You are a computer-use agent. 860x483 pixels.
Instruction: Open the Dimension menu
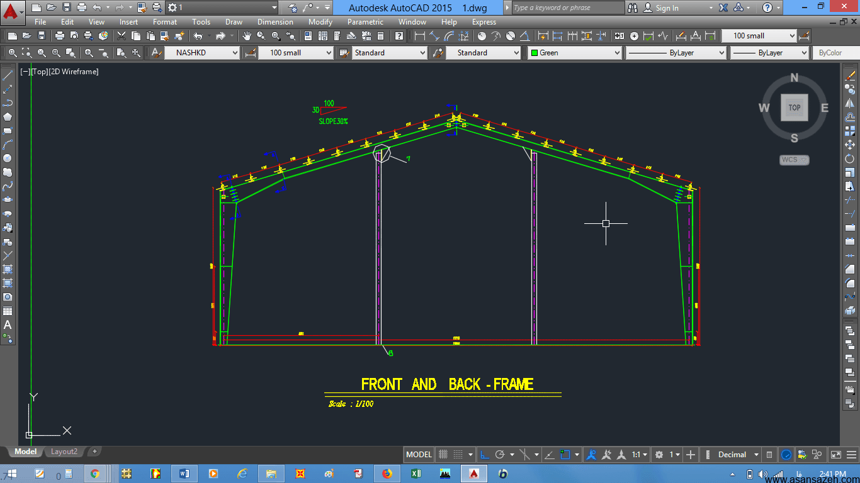275,22
